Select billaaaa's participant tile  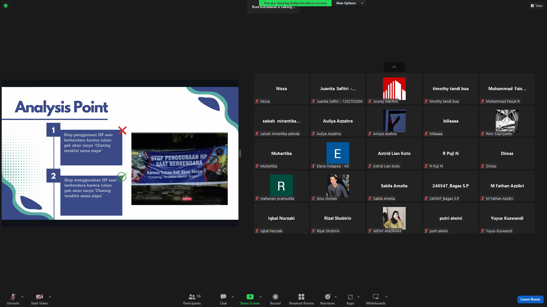(451, 121)
